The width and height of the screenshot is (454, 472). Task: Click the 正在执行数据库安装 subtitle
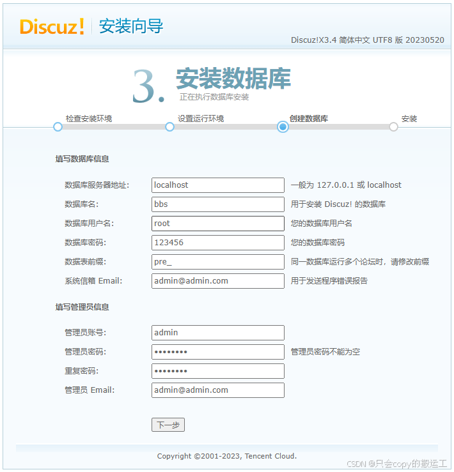tap(214, 97)
